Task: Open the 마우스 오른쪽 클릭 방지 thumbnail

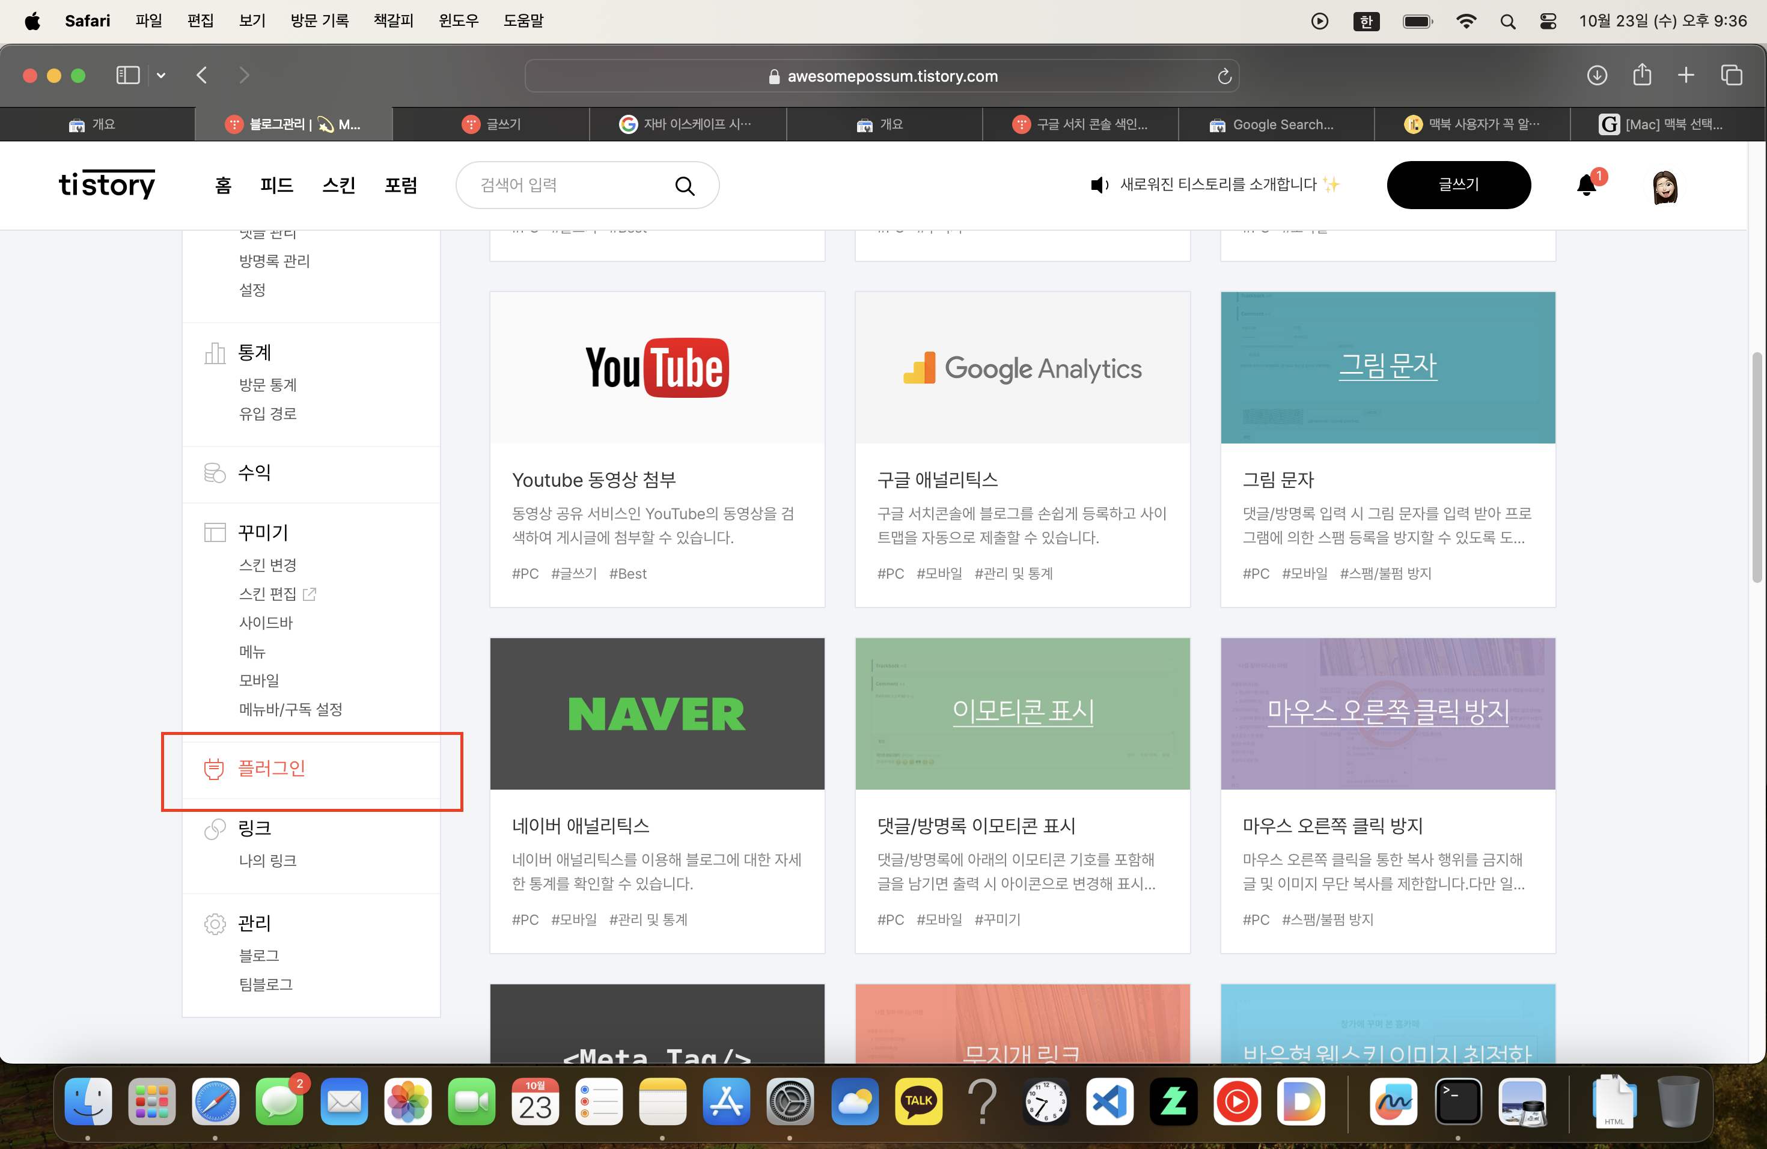Action: (x=1388, y=713)
